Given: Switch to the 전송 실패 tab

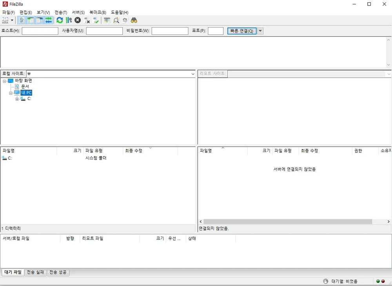Looking at the screenshot, I should click(36, 272).
